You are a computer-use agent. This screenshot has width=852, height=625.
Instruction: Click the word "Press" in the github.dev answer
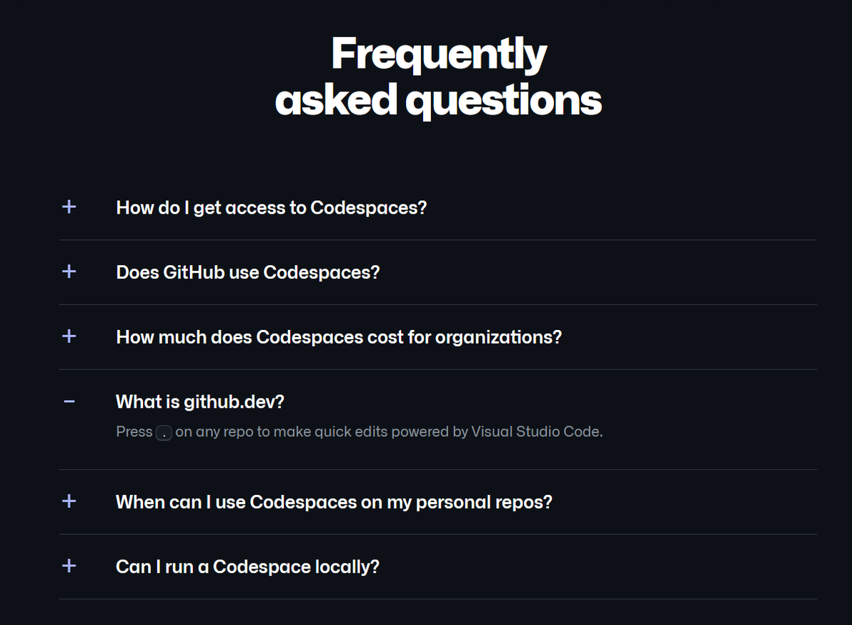[x=134, y=431]
